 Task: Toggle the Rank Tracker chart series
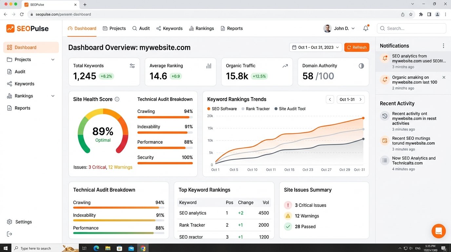tap(256, 109)
